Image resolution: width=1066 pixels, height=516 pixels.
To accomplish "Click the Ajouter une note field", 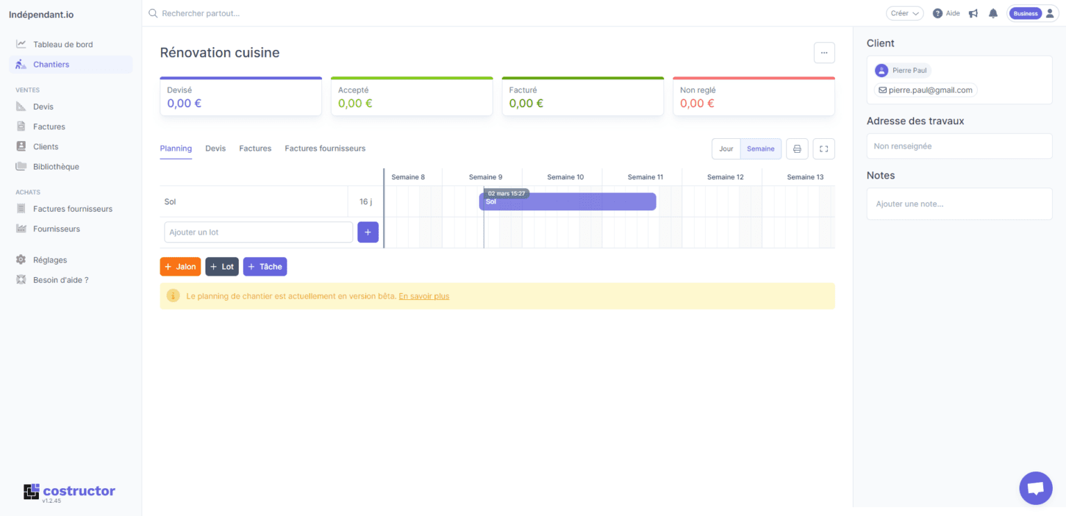I will [x=959, y=204].
